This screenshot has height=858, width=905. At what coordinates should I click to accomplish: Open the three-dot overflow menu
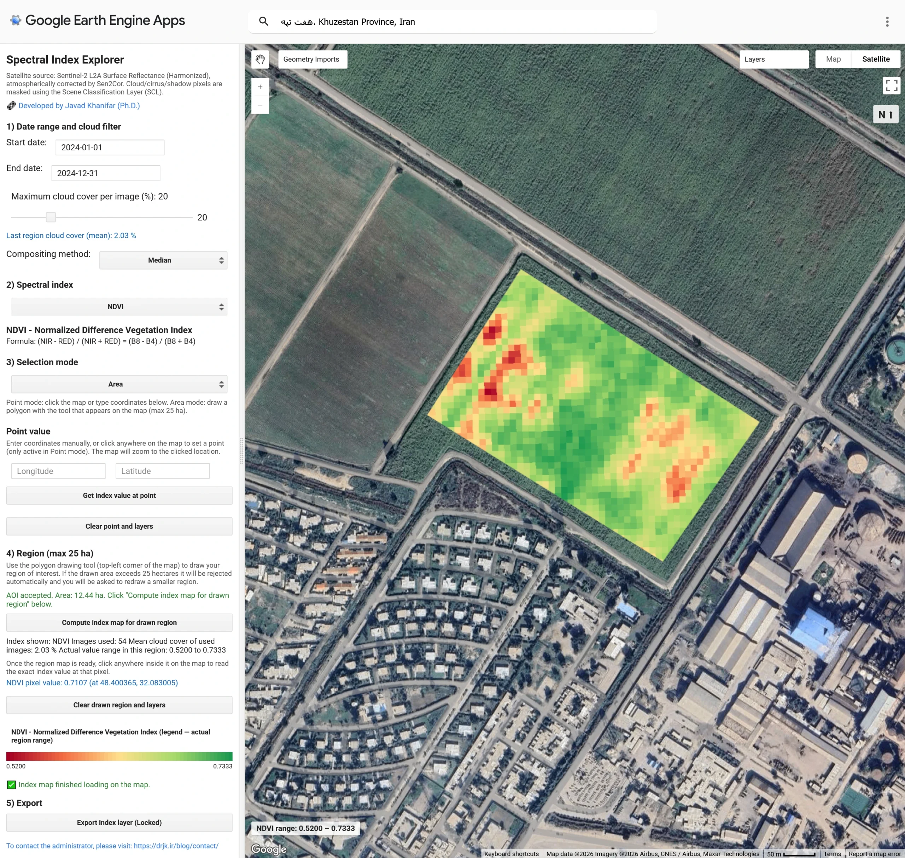tap(887, 22)
